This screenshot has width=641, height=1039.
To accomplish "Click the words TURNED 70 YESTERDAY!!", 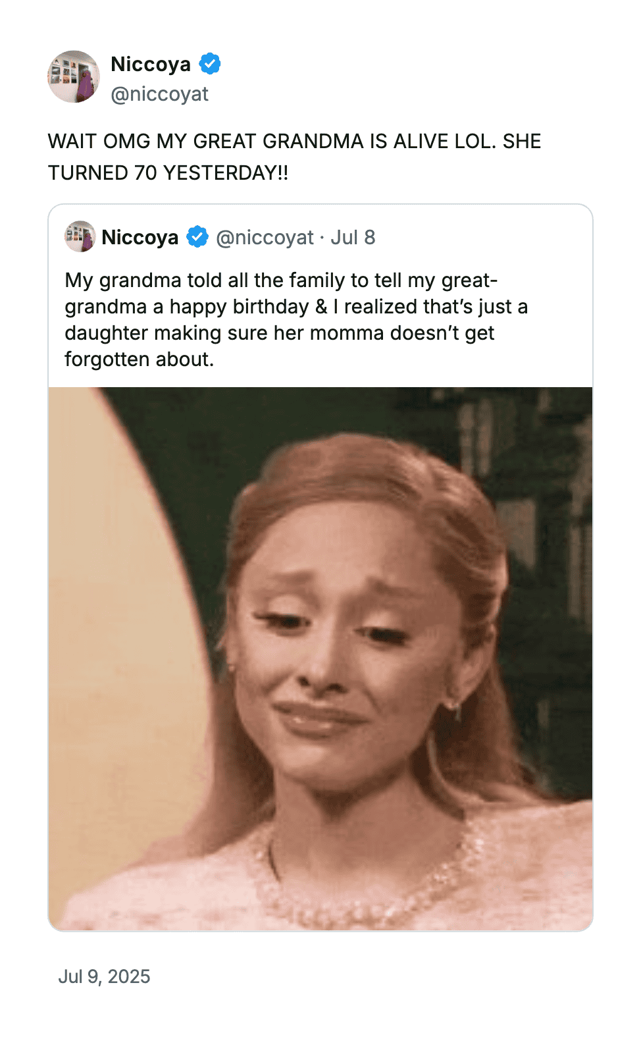I will 168,173.
